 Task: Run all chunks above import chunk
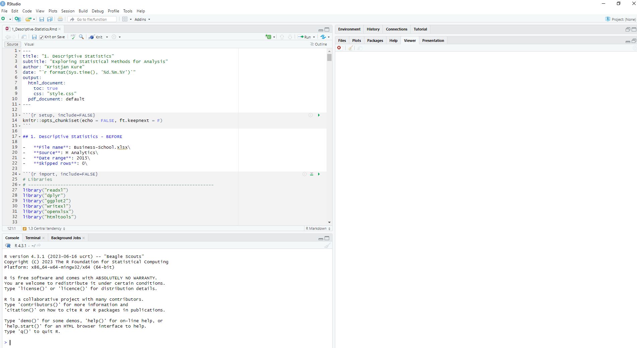[311, 174]
